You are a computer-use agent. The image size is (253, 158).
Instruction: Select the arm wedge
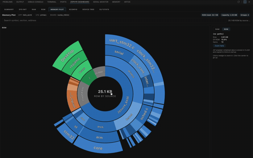click(99, 137)
